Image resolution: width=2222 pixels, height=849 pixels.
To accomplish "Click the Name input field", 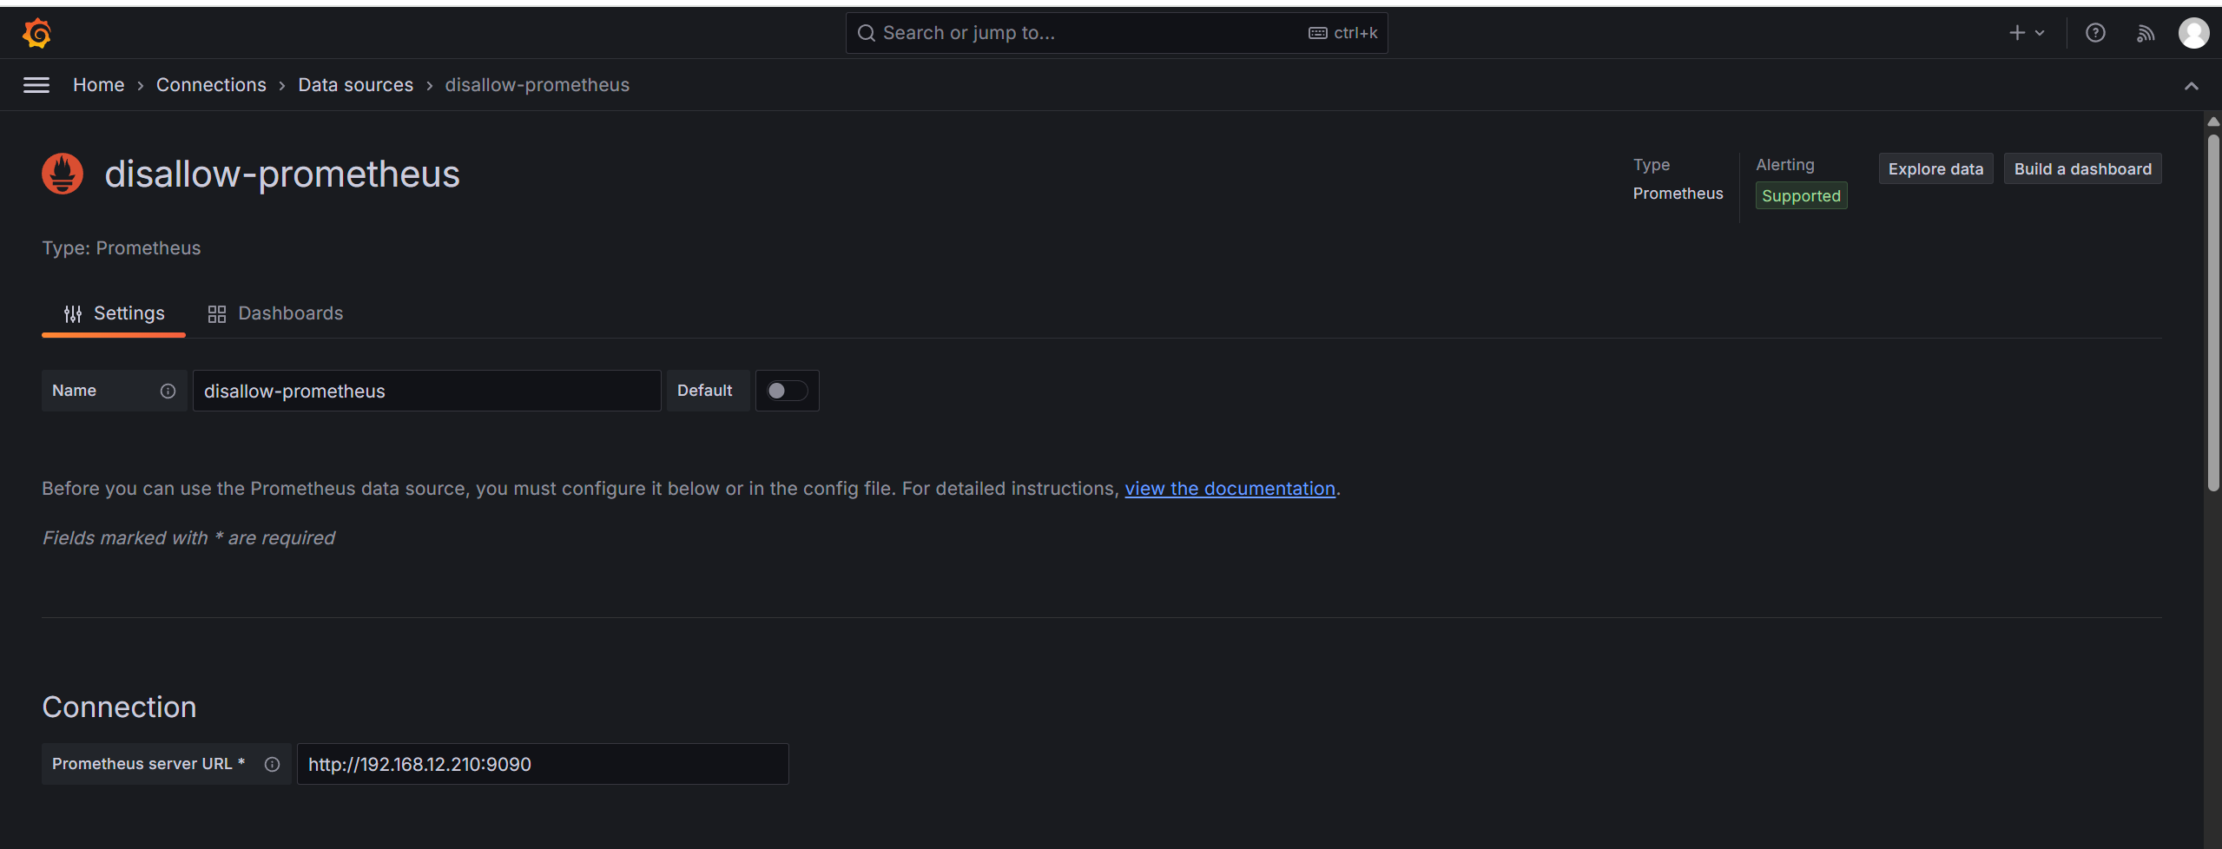I will 426,391.
